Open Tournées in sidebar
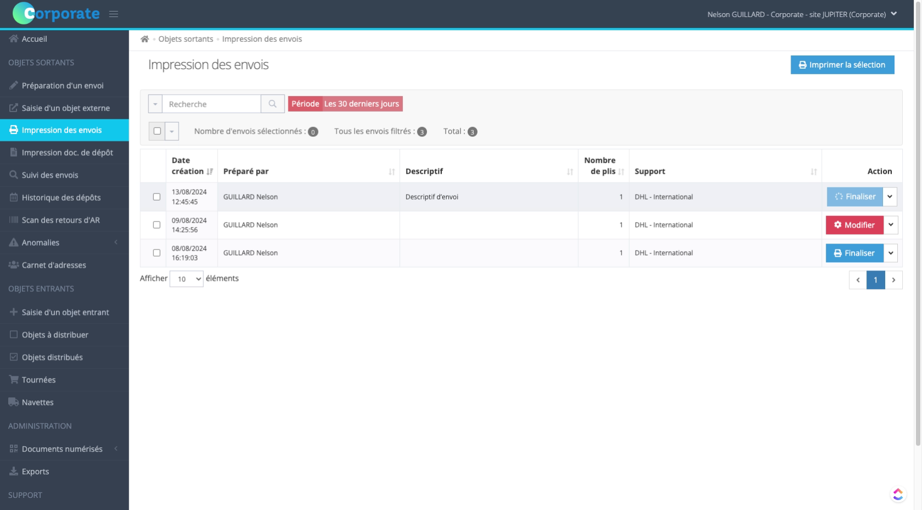The image size is (922, 510). point(64,380)
